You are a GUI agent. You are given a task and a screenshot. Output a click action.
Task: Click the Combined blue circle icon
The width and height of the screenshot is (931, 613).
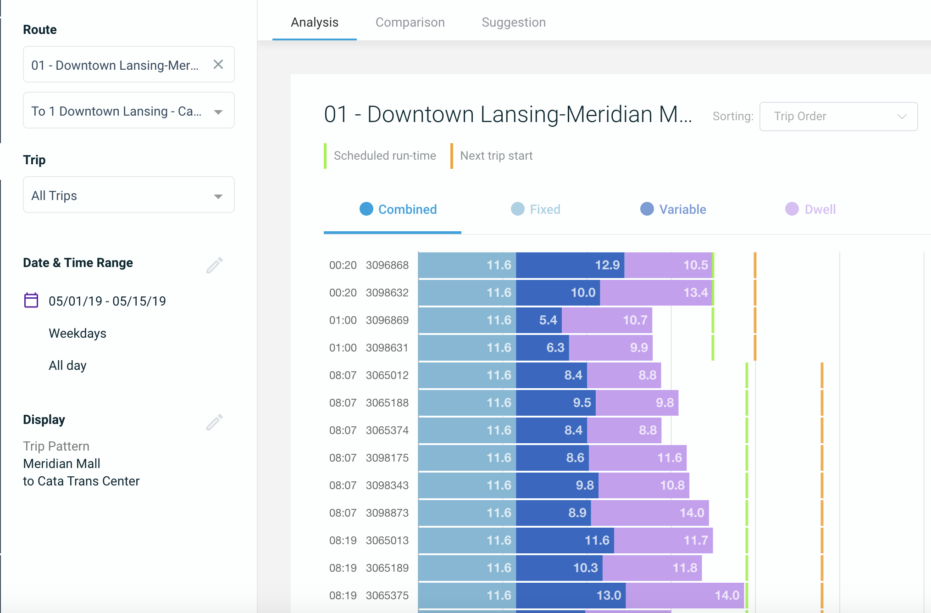366,209
